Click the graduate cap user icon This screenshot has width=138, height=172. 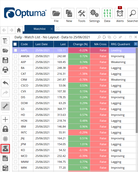pyautogui.click(x=5, y=149)
